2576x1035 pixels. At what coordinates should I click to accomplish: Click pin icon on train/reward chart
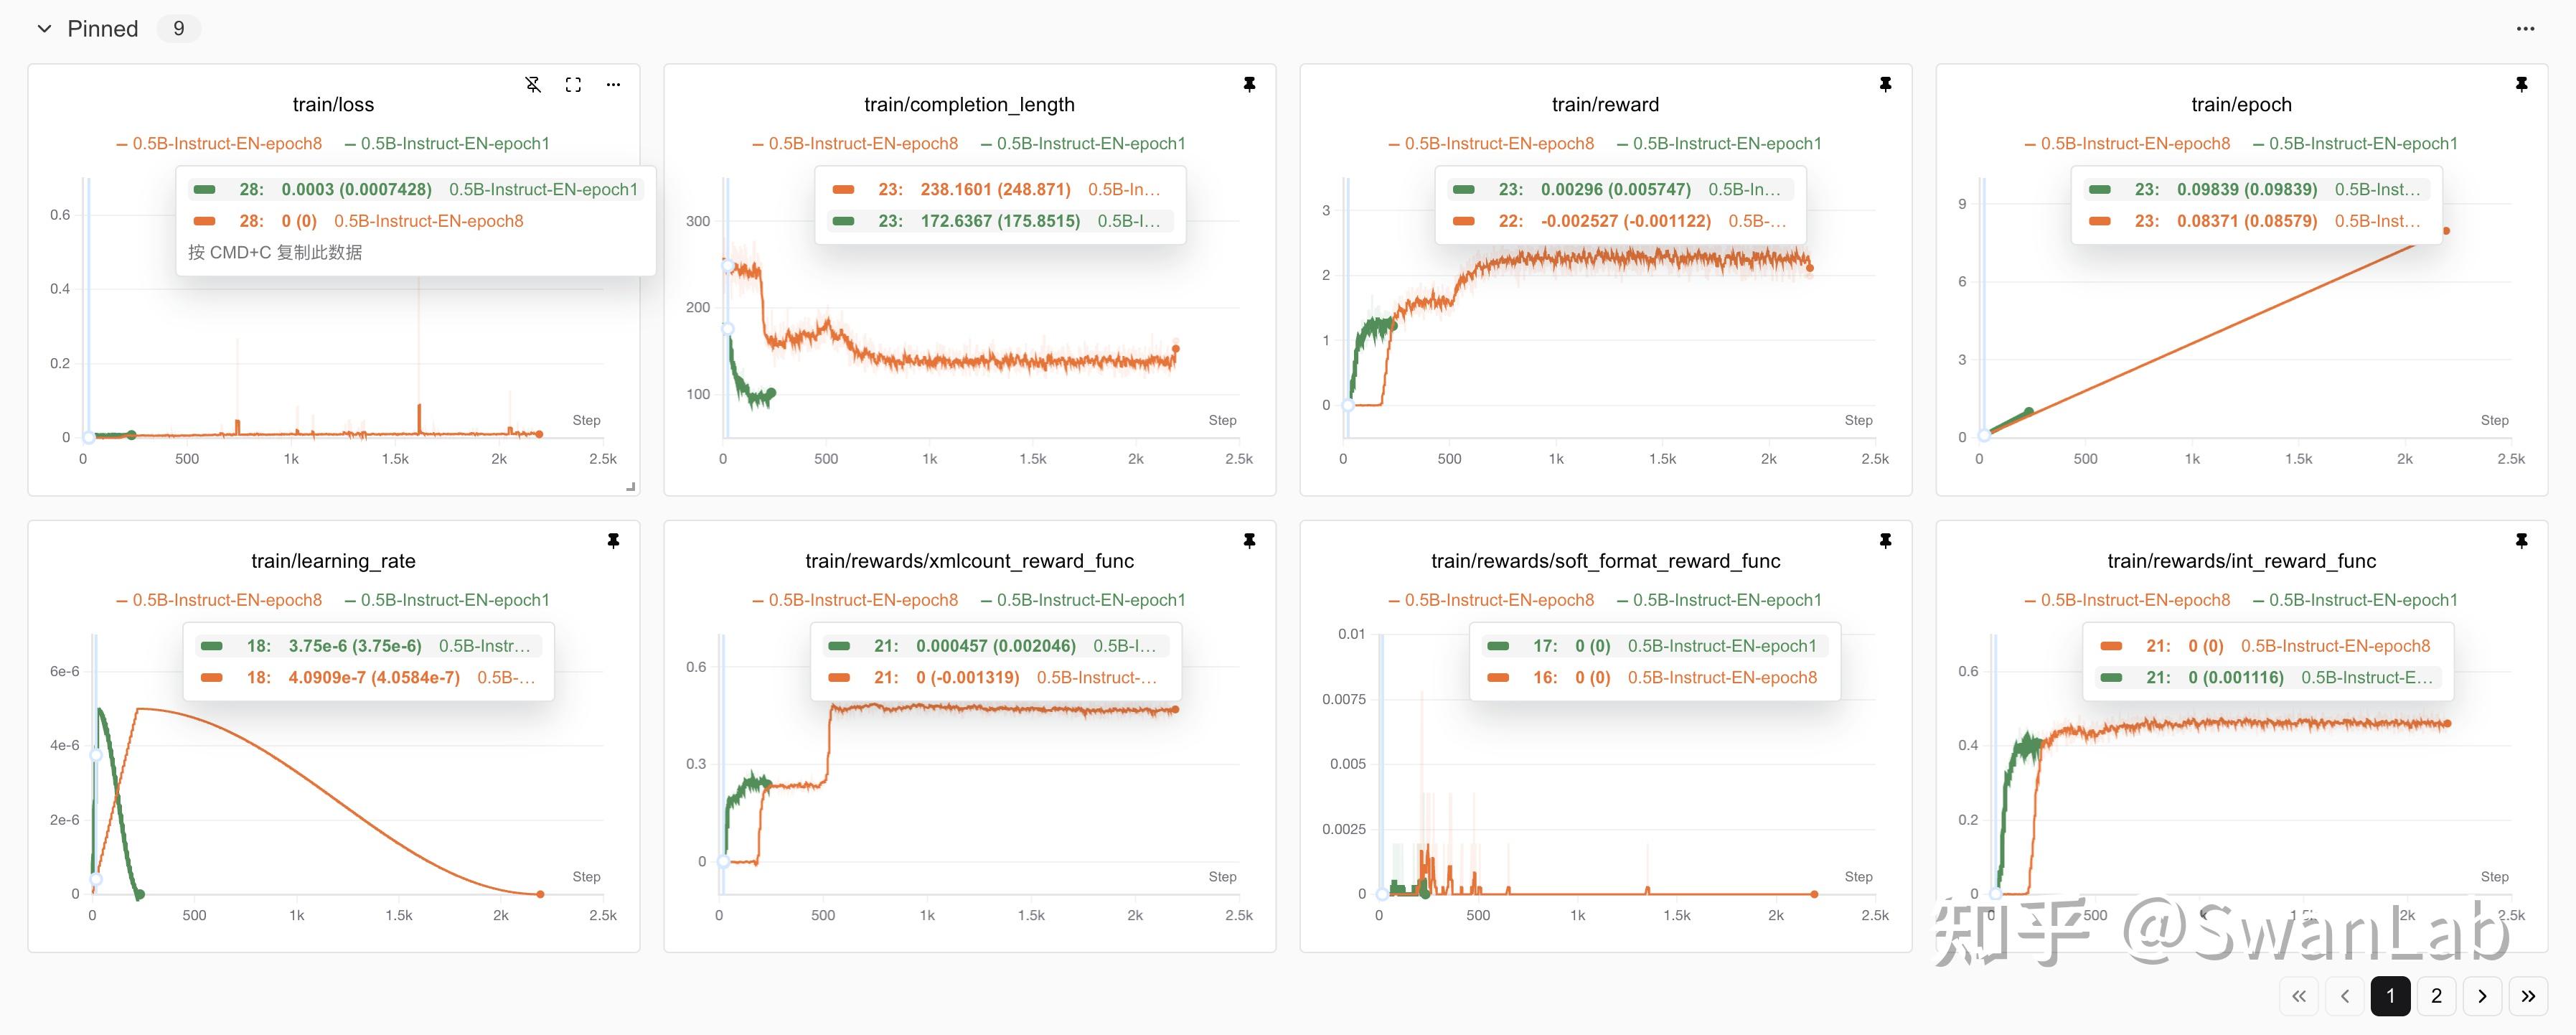click(1885, 85)
